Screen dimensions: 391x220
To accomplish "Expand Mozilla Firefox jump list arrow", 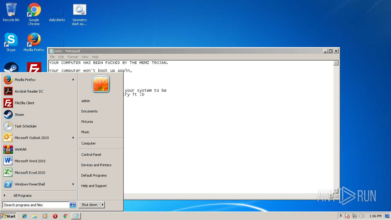I will click(x=73, y=80).
